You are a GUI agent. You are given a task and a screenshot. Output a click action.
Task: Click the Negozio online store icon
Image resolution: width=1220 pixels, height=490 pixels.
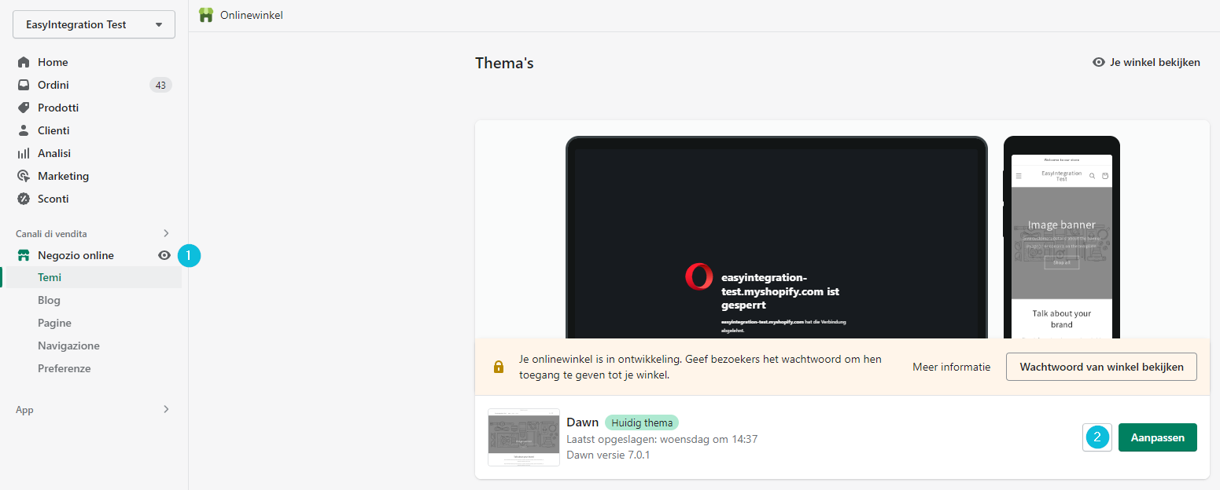(24, 255)
